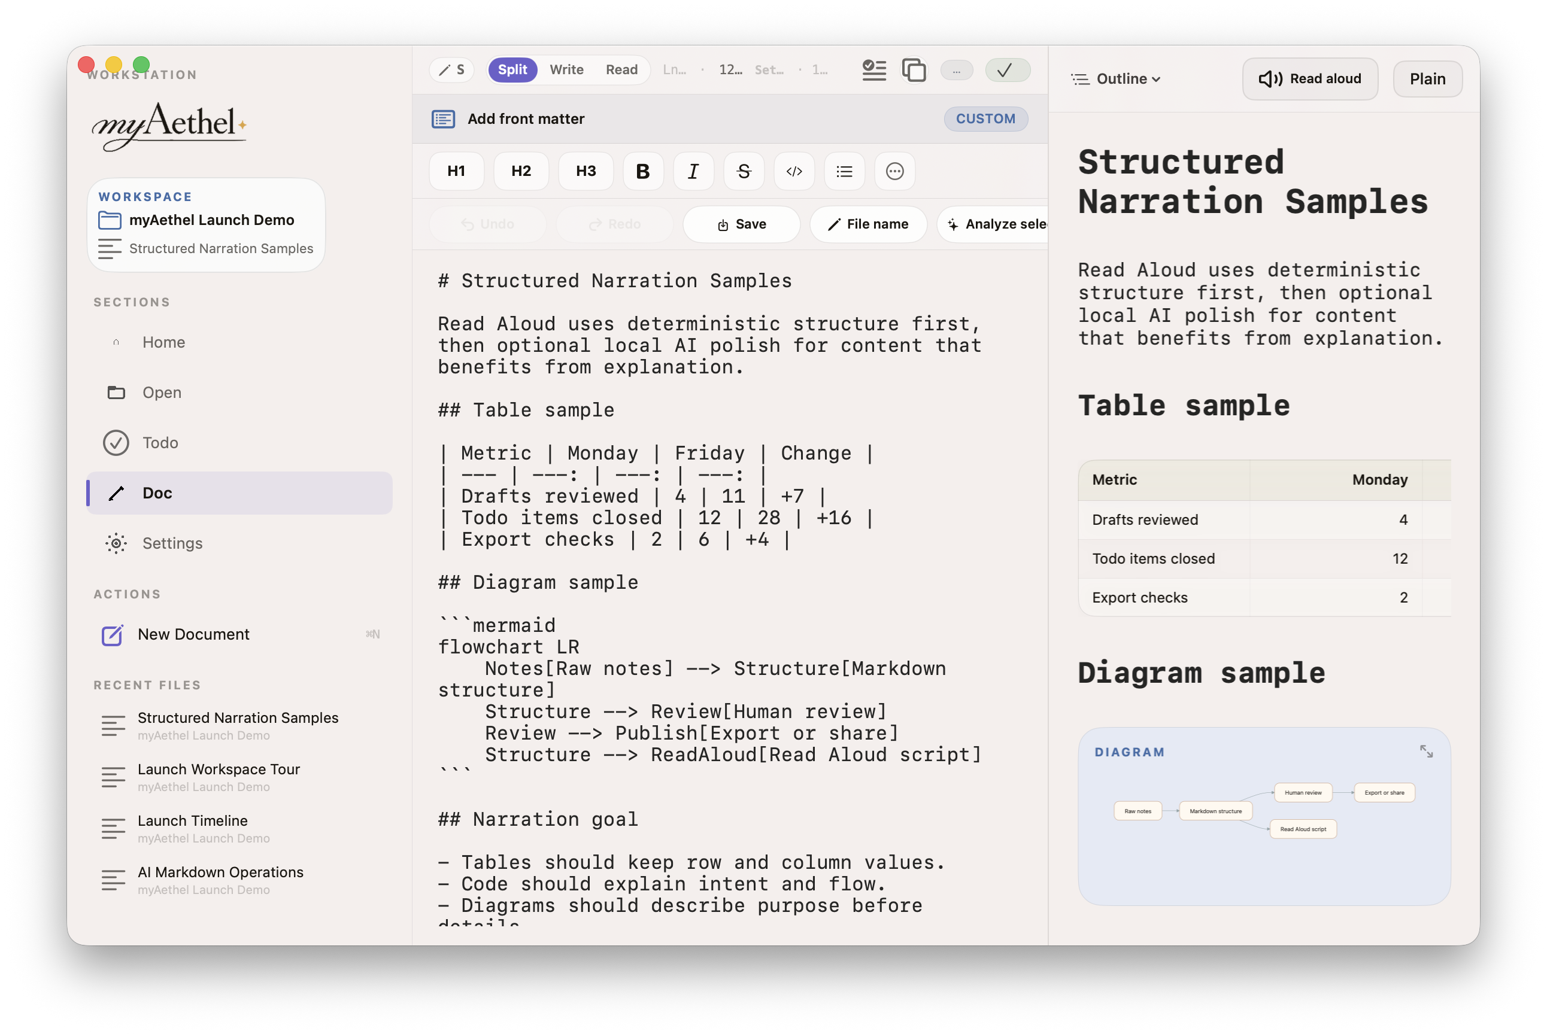Image resolution: width=1547 pixels, height=1034 pixels.
Task: Click the 'flowchart LR' editor line
Action: (508, 647)
